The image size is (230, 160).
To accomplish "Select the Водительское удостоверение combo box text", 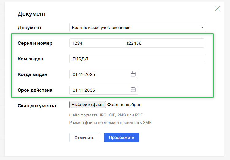I will [101, 28].
